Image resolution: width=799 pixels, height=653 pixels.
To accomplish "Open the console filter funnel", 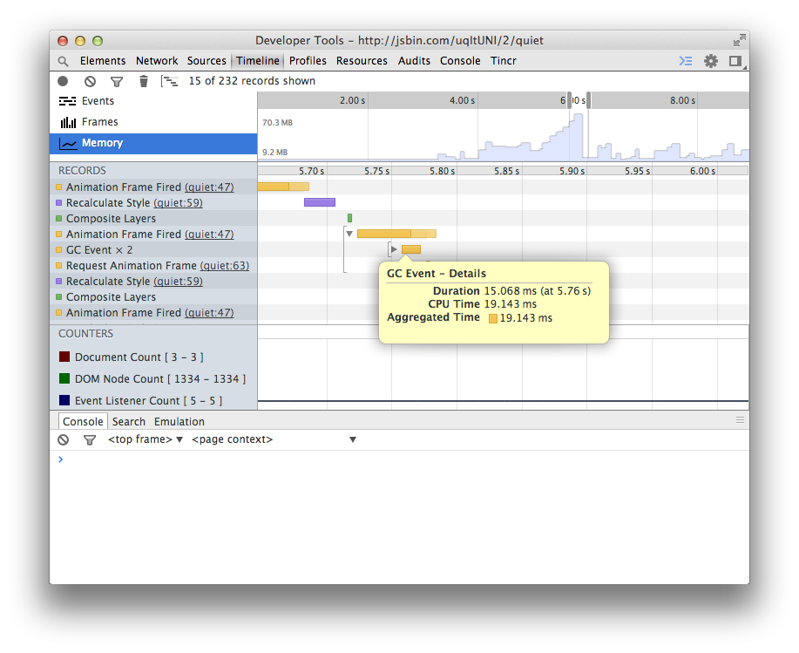I will point(90,439).
